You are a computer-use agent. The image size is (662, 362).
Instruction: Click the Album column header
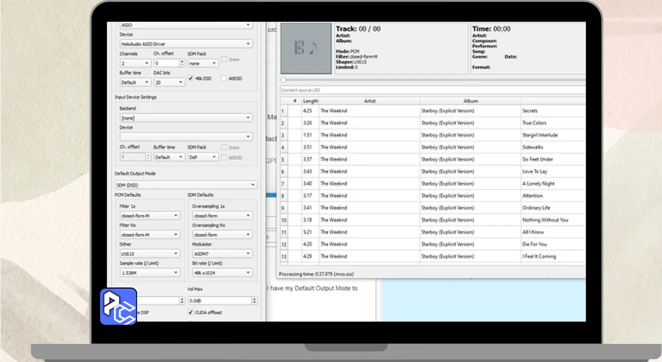[470, 101]
